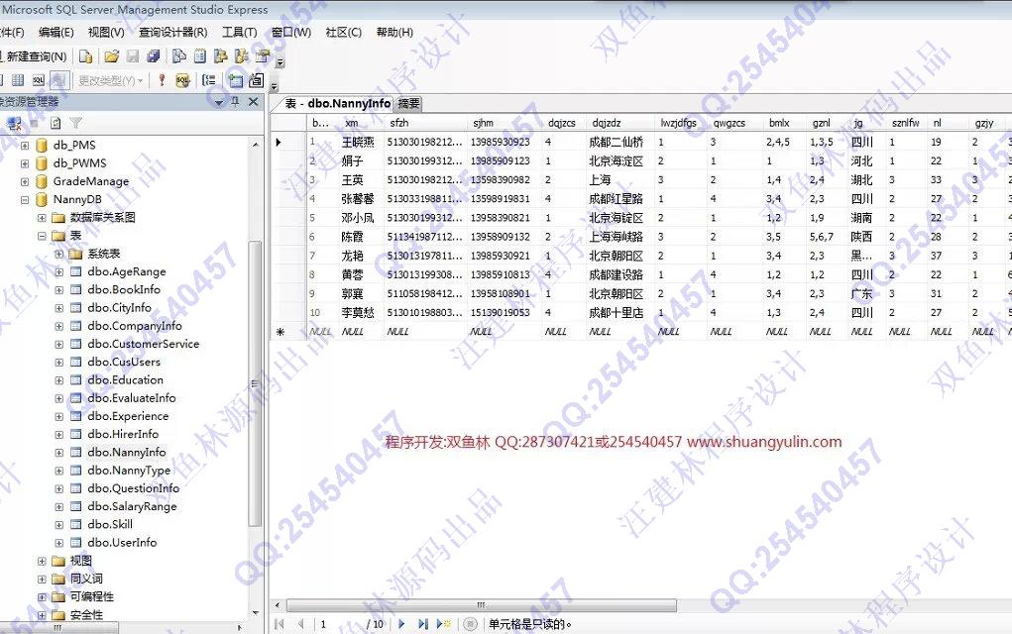Click the Object Explorer vertical scrollbar thumb

tap(255, 383)
